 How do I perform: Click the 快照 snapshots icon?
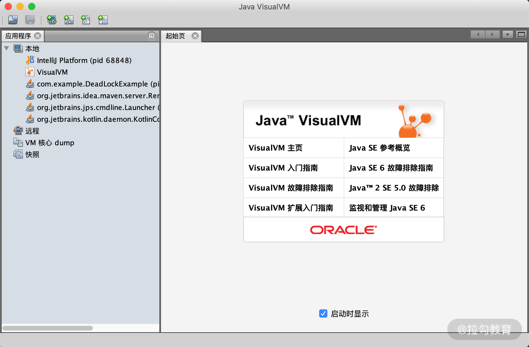(x=18, y=154)
